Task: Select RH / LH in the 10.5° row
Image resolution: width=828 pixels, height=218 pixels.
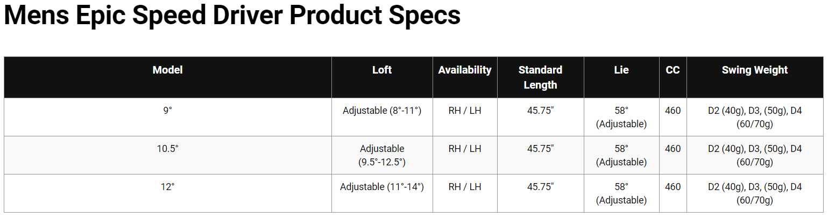Action: pos(465,149)
